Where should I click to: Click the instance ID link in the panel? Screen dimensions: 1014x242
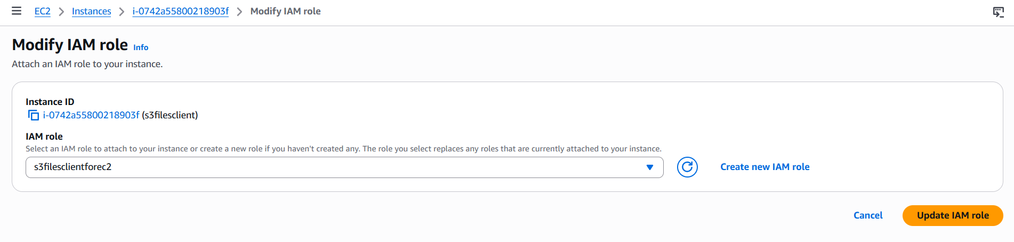[91, 115]
